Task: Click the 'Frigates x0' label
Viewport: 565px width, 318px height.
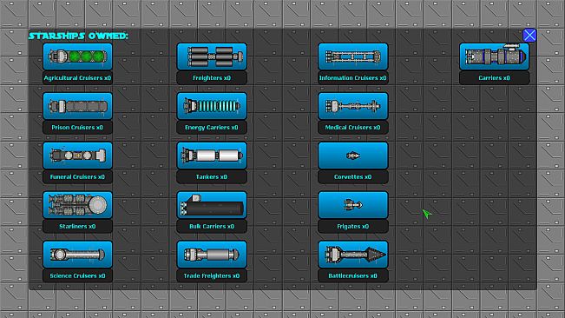Action: coord(353,226)
